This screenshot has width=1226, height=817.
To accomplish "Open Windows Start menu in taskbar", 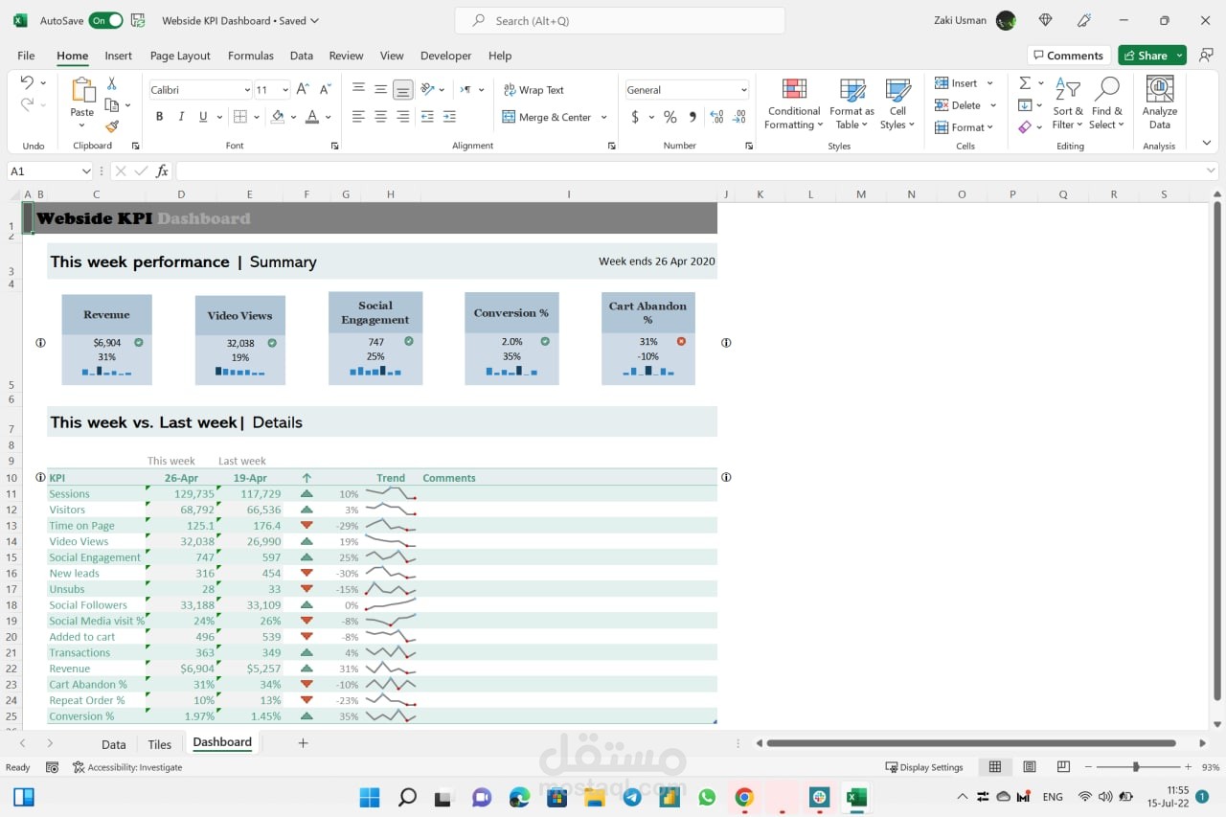I will tap(370, 797).
